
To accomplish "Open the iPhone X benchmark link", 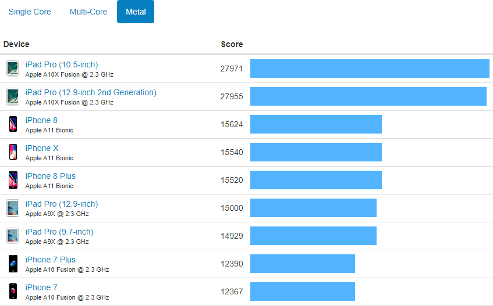I will click(42, 148).
